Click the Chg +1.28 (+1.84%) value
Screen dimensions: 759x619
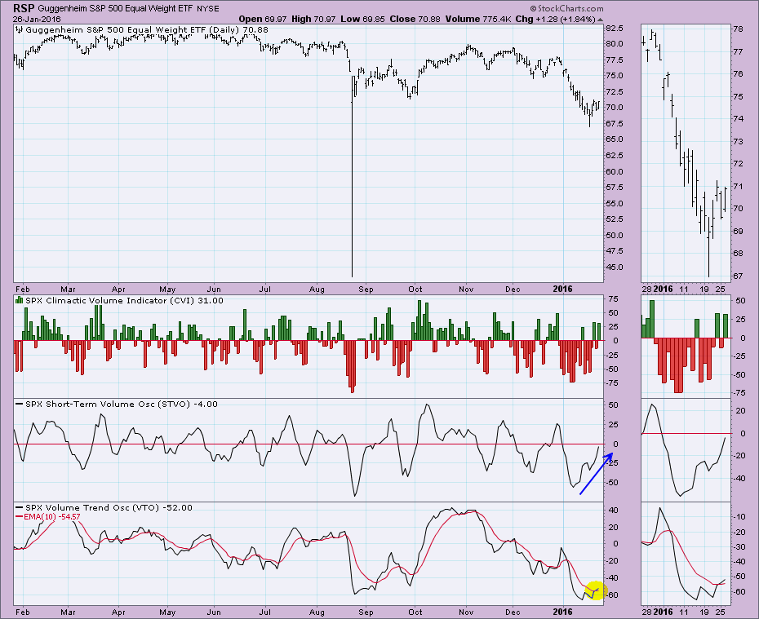[555, 20]
